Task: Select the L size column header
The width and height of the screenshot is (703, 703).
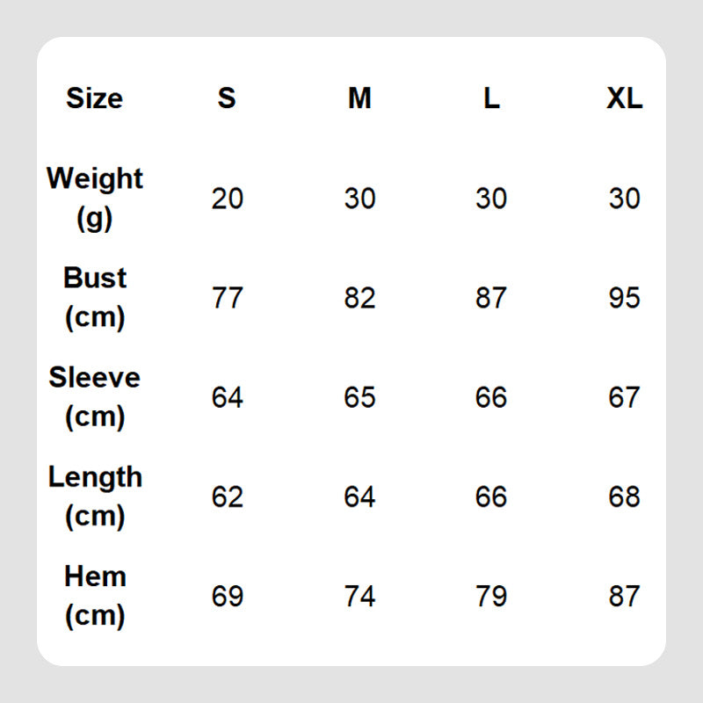Action: tap(491, 98)
